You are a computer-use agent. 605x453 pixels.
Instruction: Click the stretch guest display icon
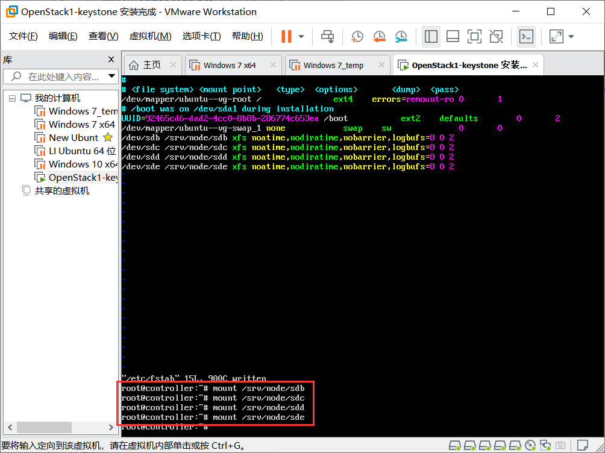556,37
